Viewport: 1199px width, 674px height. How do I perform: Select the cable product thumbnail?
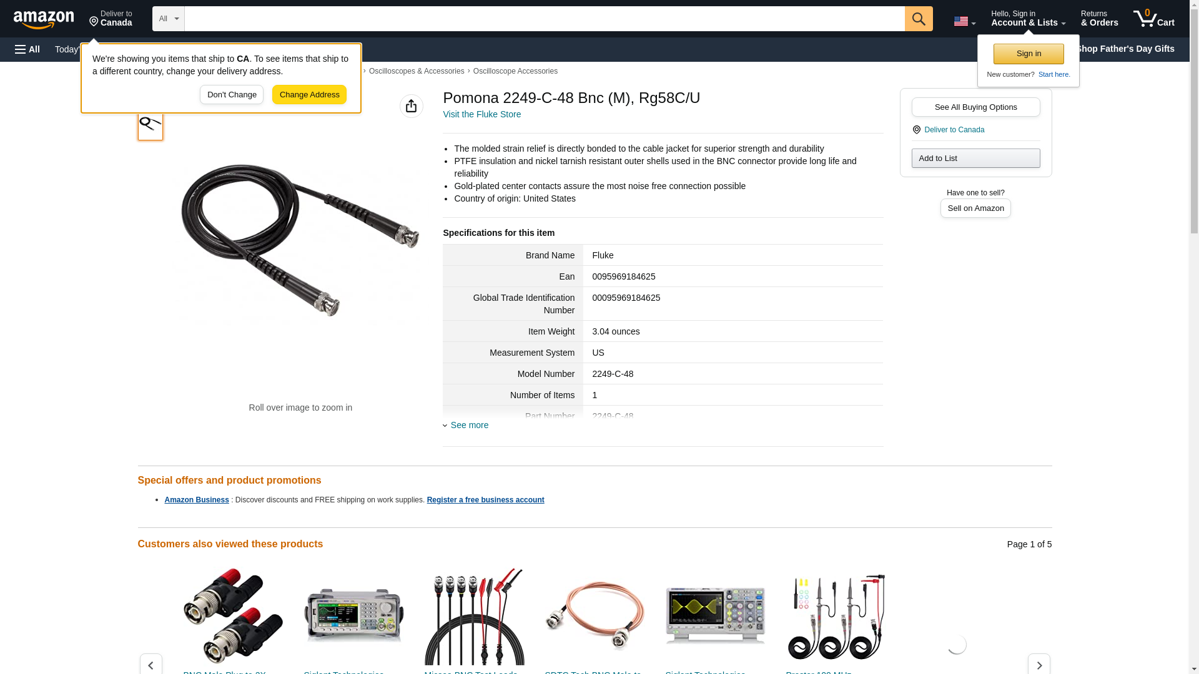point(150,124)
